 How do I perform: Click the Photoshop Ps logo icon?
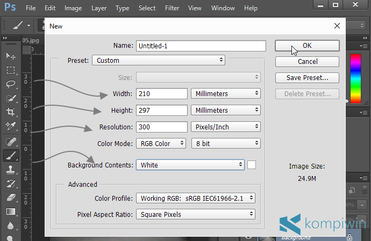(x=10, y=8)
